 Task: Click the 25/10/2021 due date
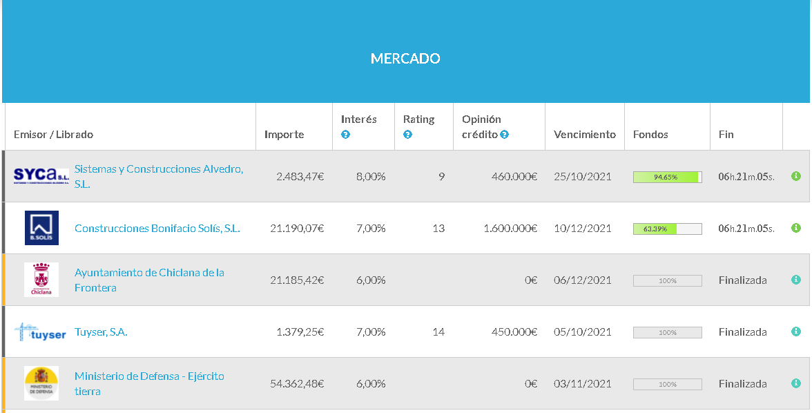[x=583, y=177]
